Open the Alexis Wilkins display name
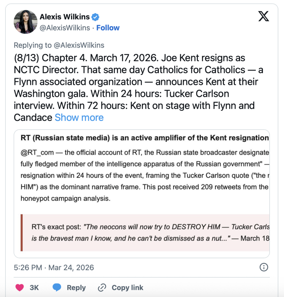284x297 pixels. pos(65,17)
